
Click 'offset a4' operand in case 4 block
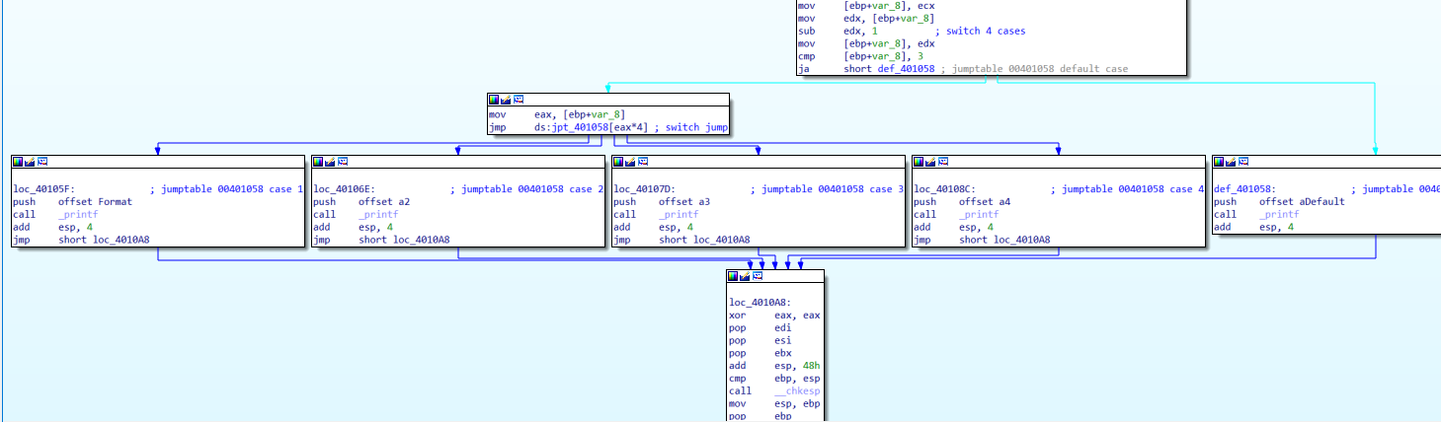point(985,202)
